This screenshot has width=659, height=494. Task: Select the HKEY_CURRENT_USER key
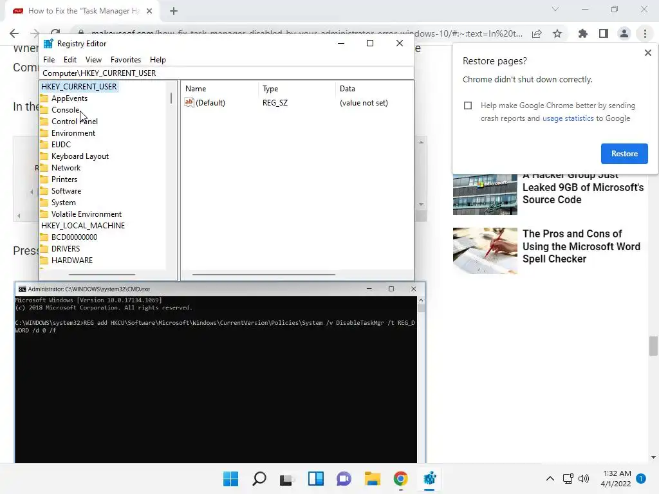coord(79,87)
